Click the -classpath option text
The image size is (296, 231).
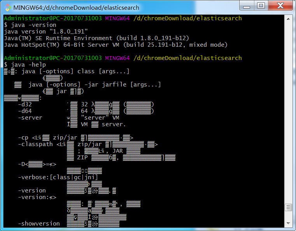[35, 144]
